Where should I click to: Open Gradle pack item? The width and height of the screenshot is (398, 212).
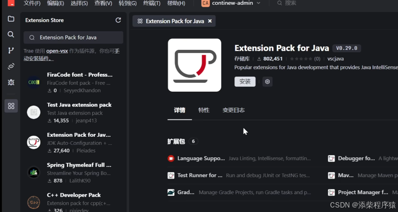point(239,192)
